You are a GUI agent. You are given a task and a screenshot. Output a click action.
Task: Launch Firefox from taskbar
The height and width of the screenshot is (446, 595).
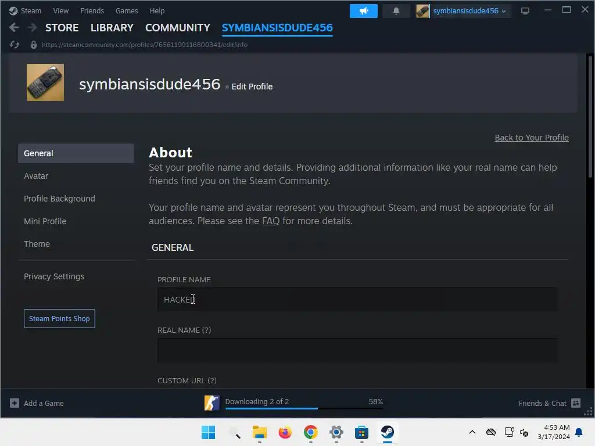click(285, 432)
